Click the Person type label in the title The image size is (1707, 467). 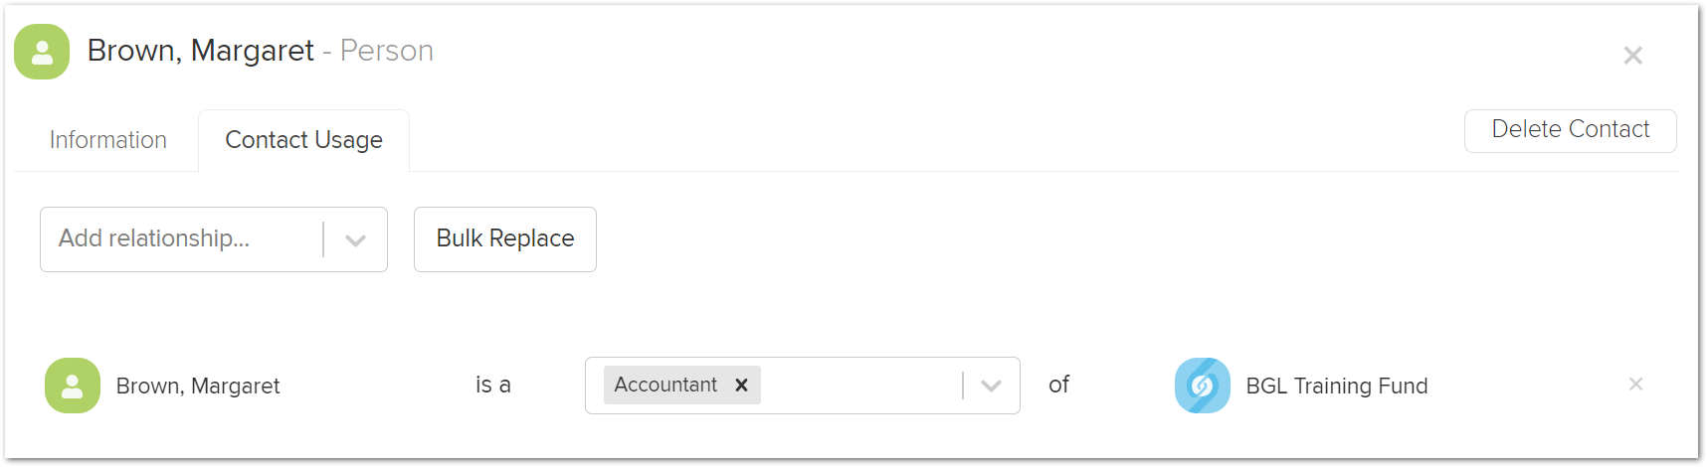pyautogui.click(x=387, y=51)
